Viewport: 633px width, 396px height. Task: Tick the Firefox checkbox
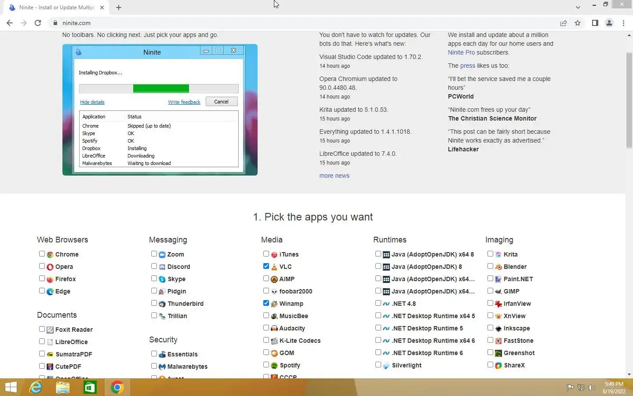click(42, 279)
